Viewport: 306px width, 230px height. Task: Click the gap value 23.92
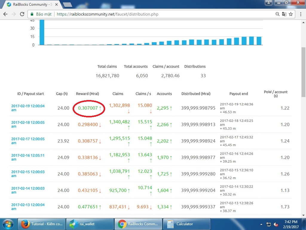[x=63, y=141]
